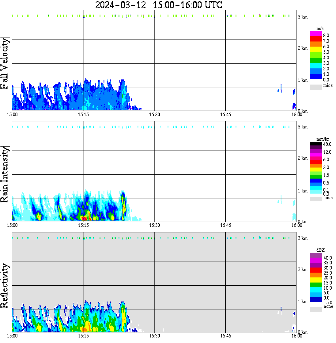Click the none label in dBZ legend

[328, 307]
